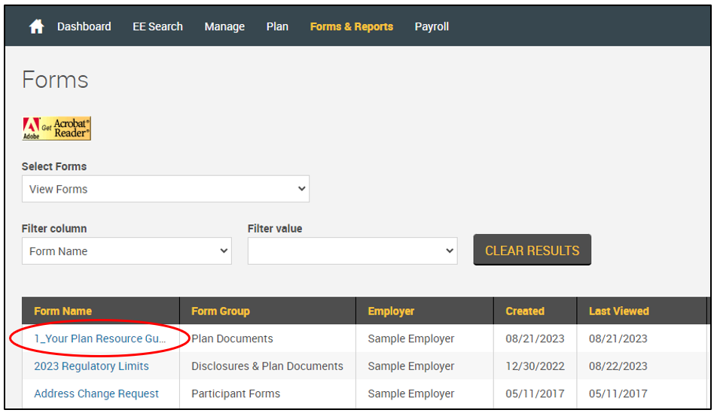Image resolution: width=717 pixels, height=416 pixels.
Task: Open the Filter column dropdown
Action: coord(127,251)
